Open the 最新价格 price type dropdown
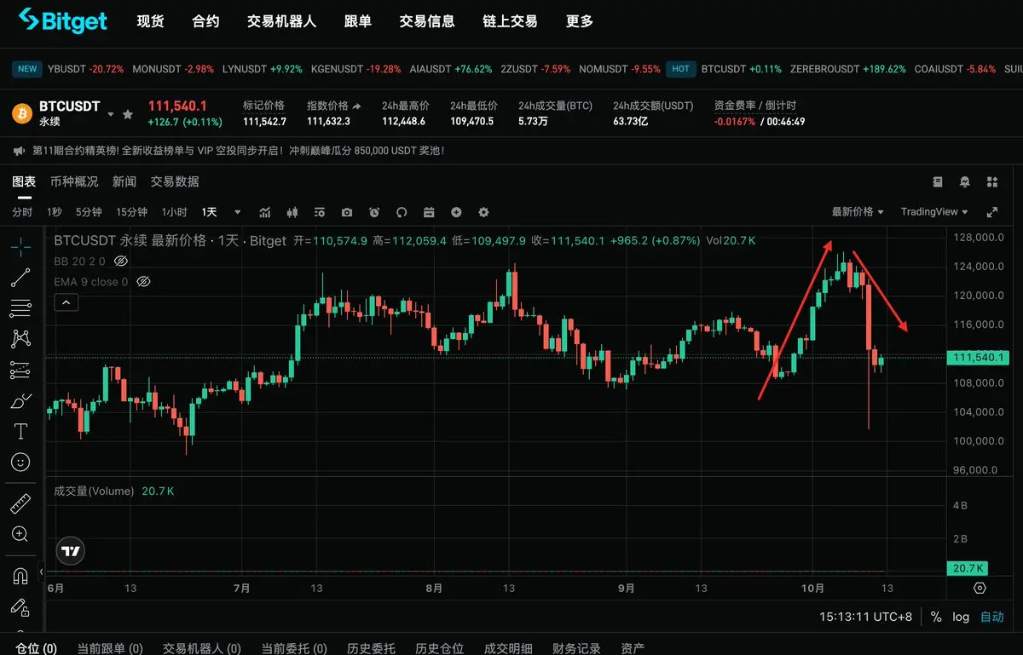The image size is (1023, 655). (x=858, y=212)
